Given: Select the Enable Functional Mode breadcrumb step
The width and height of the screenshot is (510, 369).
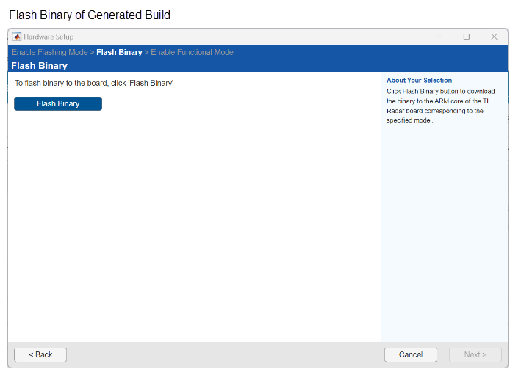Looking at the screenshot, I should pos(192,53).
